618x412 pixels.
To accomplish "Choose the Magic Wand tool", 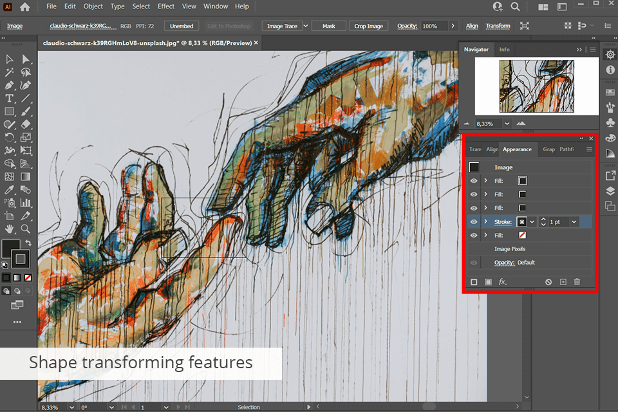I will tap(10, 72).
